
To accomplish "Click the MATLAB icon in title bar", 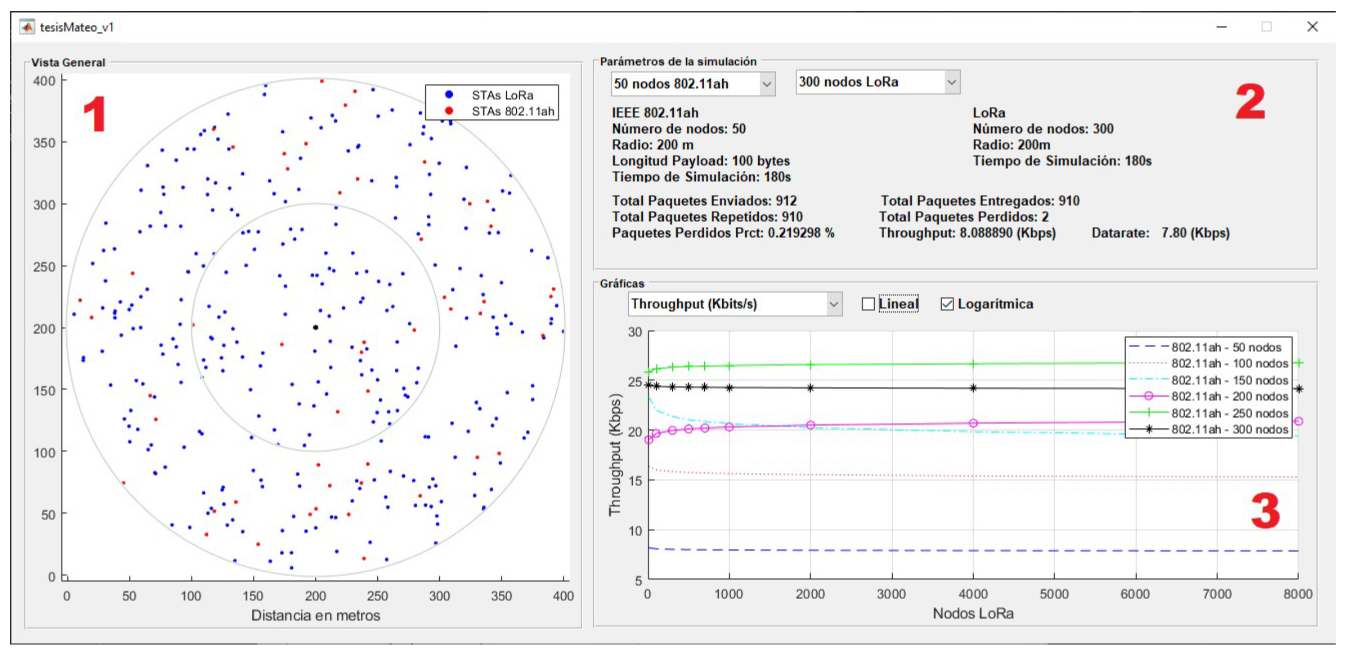I will [x=27, y=27].
